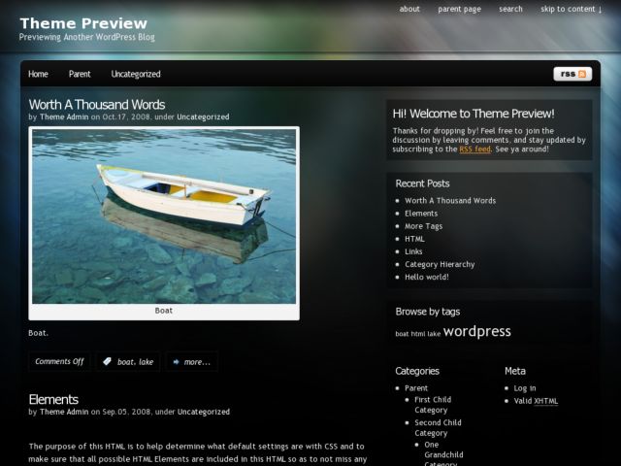Open the Home menu item

click(x=38, y=74)
